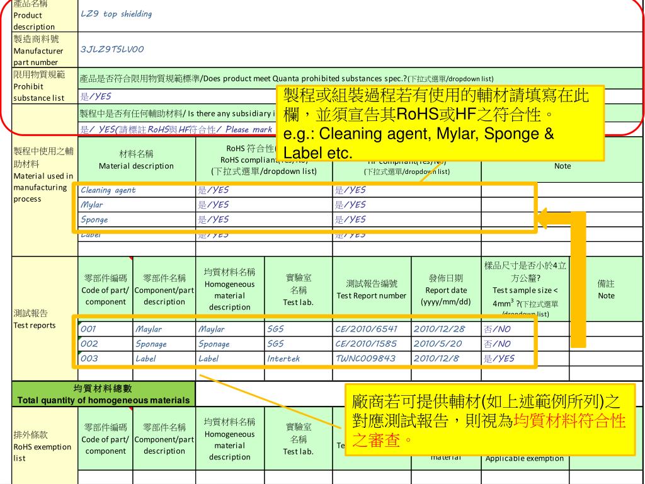Image resolution: width=645 pixels, height=484 pixels.
Task: Select the 'Test reports' section label
Action: coord(45,319)
